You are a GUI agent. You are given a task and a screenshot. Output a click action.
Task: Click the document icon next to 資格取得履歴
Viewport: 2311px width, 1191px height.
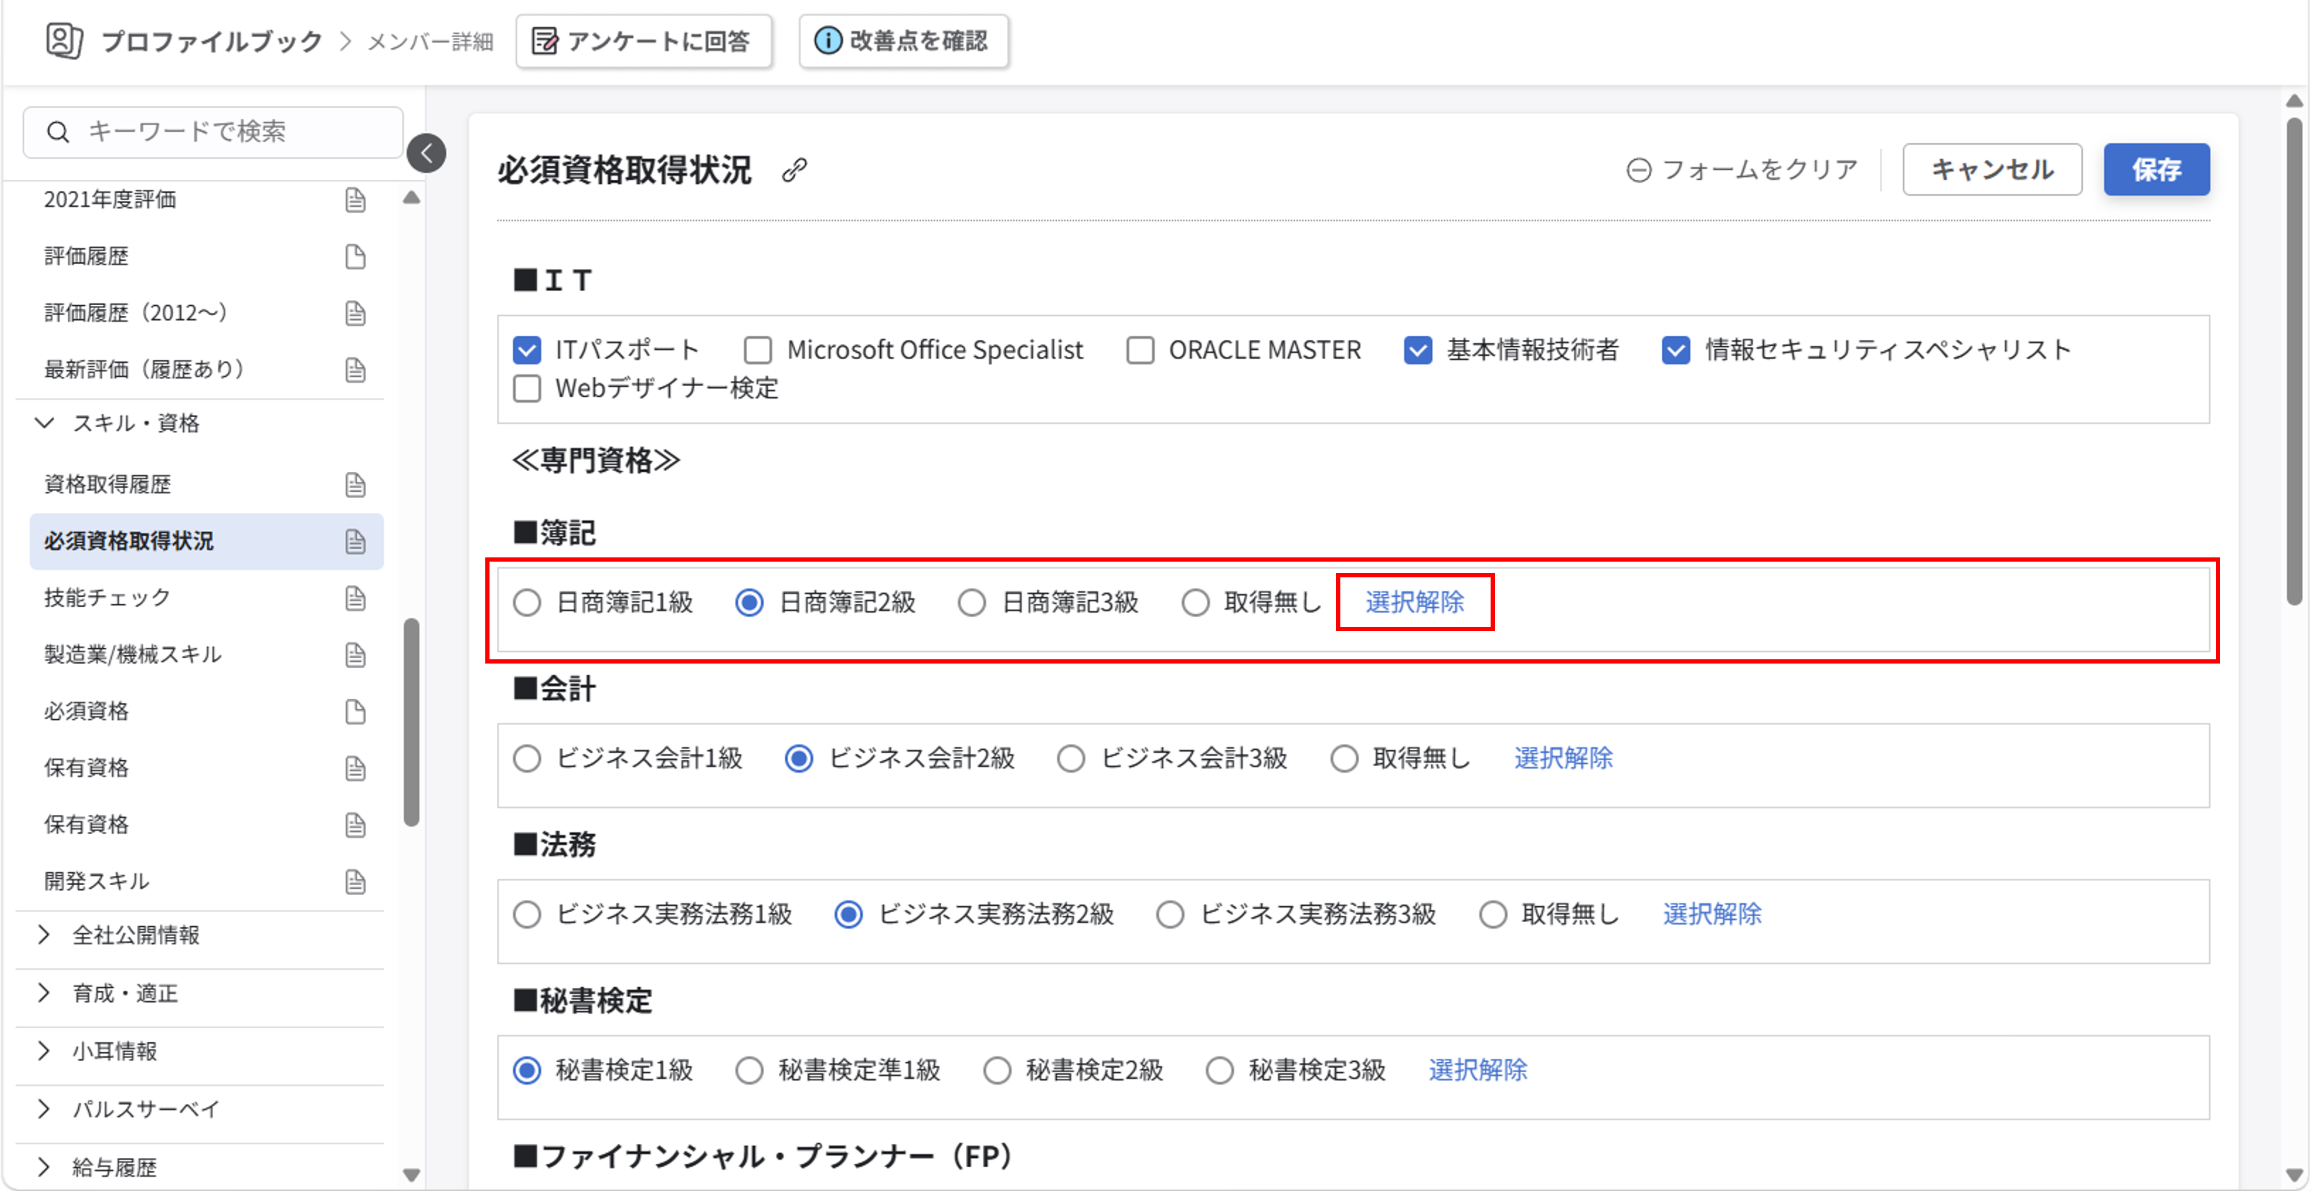pos(355,485)
